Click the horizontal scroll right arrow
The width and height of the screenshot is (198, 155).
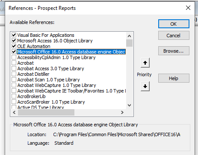pyautogui.click(x=122, y=113)
